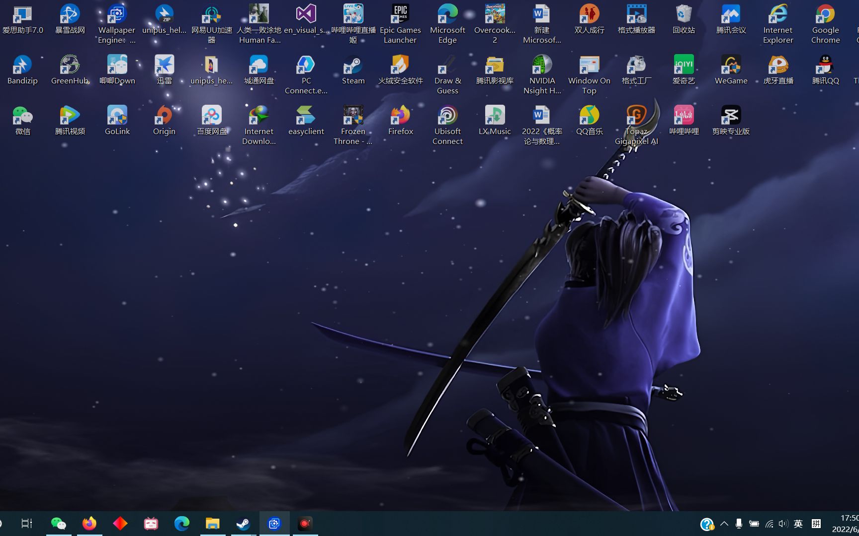
Task: Click the en_visual_s... Visual Studio installer icon
Action: 306,20
